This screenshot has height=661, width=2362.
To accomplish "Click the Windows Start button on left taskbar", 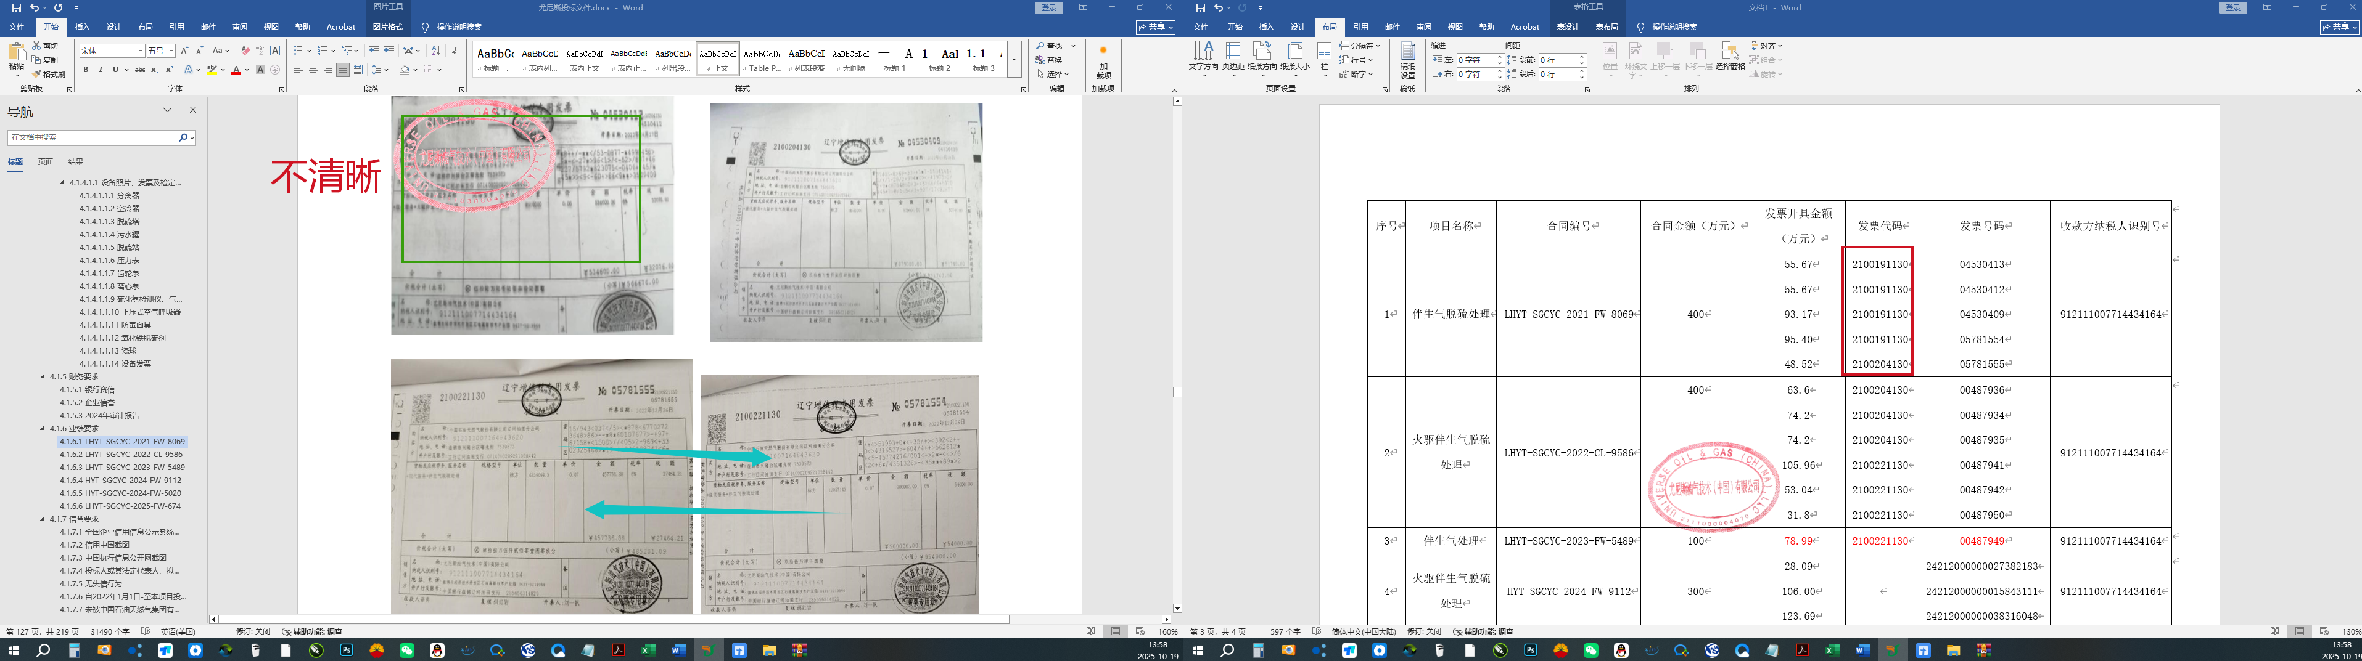I will point(13,650).
